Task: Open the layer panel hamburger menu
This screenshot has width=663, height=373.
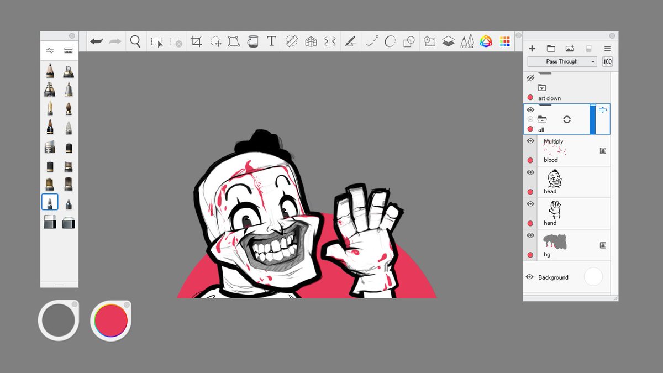Action: 607,49
